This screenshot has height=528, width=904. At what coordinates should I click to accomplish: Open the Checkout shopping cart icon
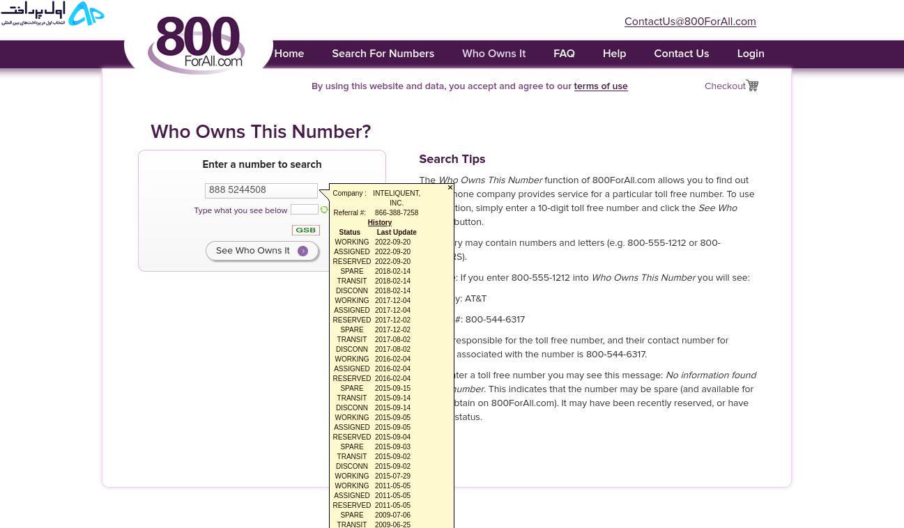752,85
